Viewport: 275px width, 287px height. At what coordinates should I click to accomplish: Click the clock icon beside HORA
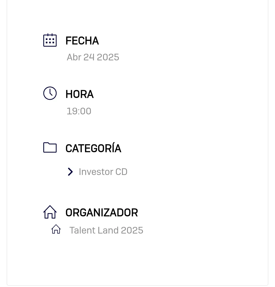coord(50,93)
